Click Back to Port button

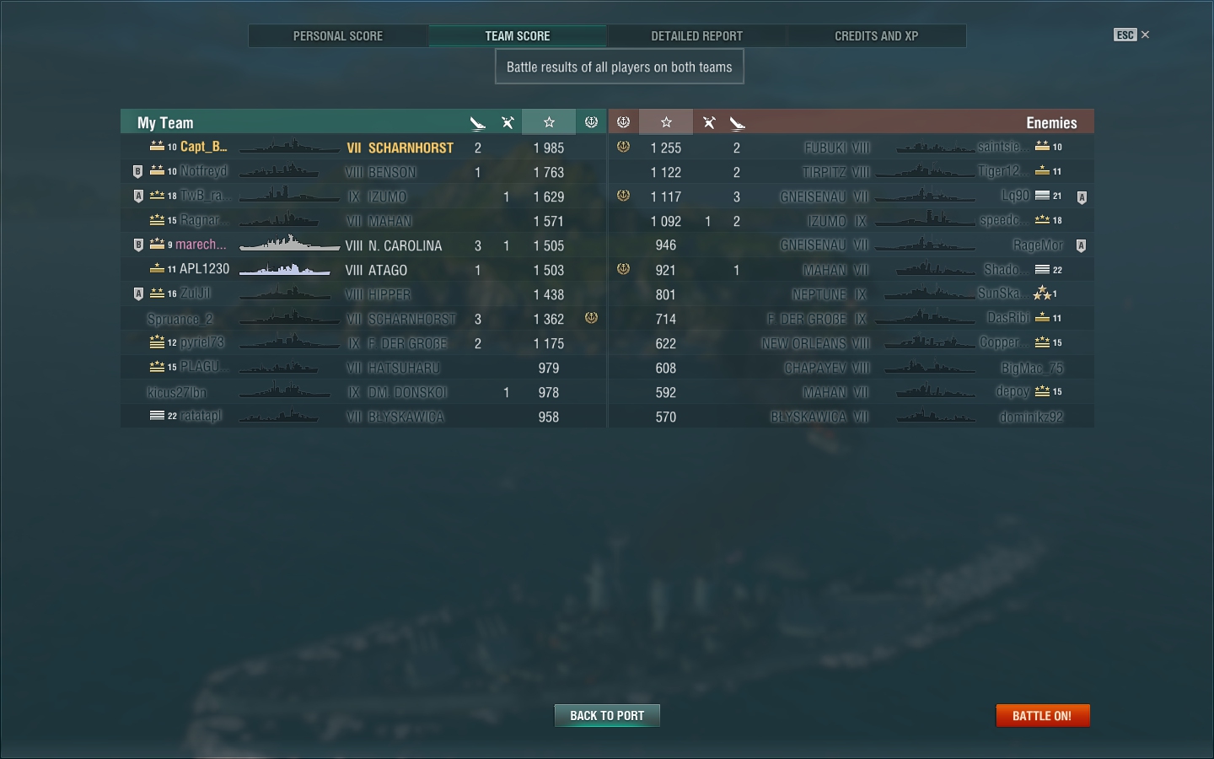(x=607, y=715)
